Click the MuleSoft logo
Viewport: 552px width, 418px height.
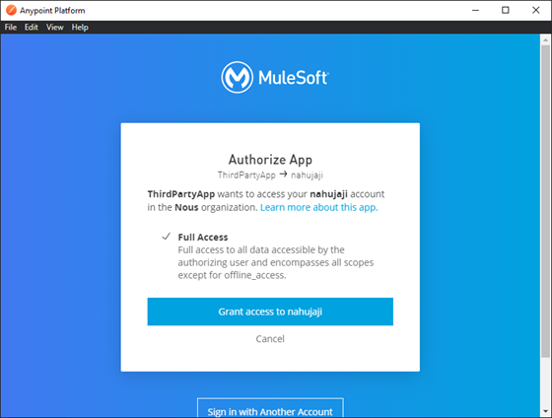coord(275,77)
